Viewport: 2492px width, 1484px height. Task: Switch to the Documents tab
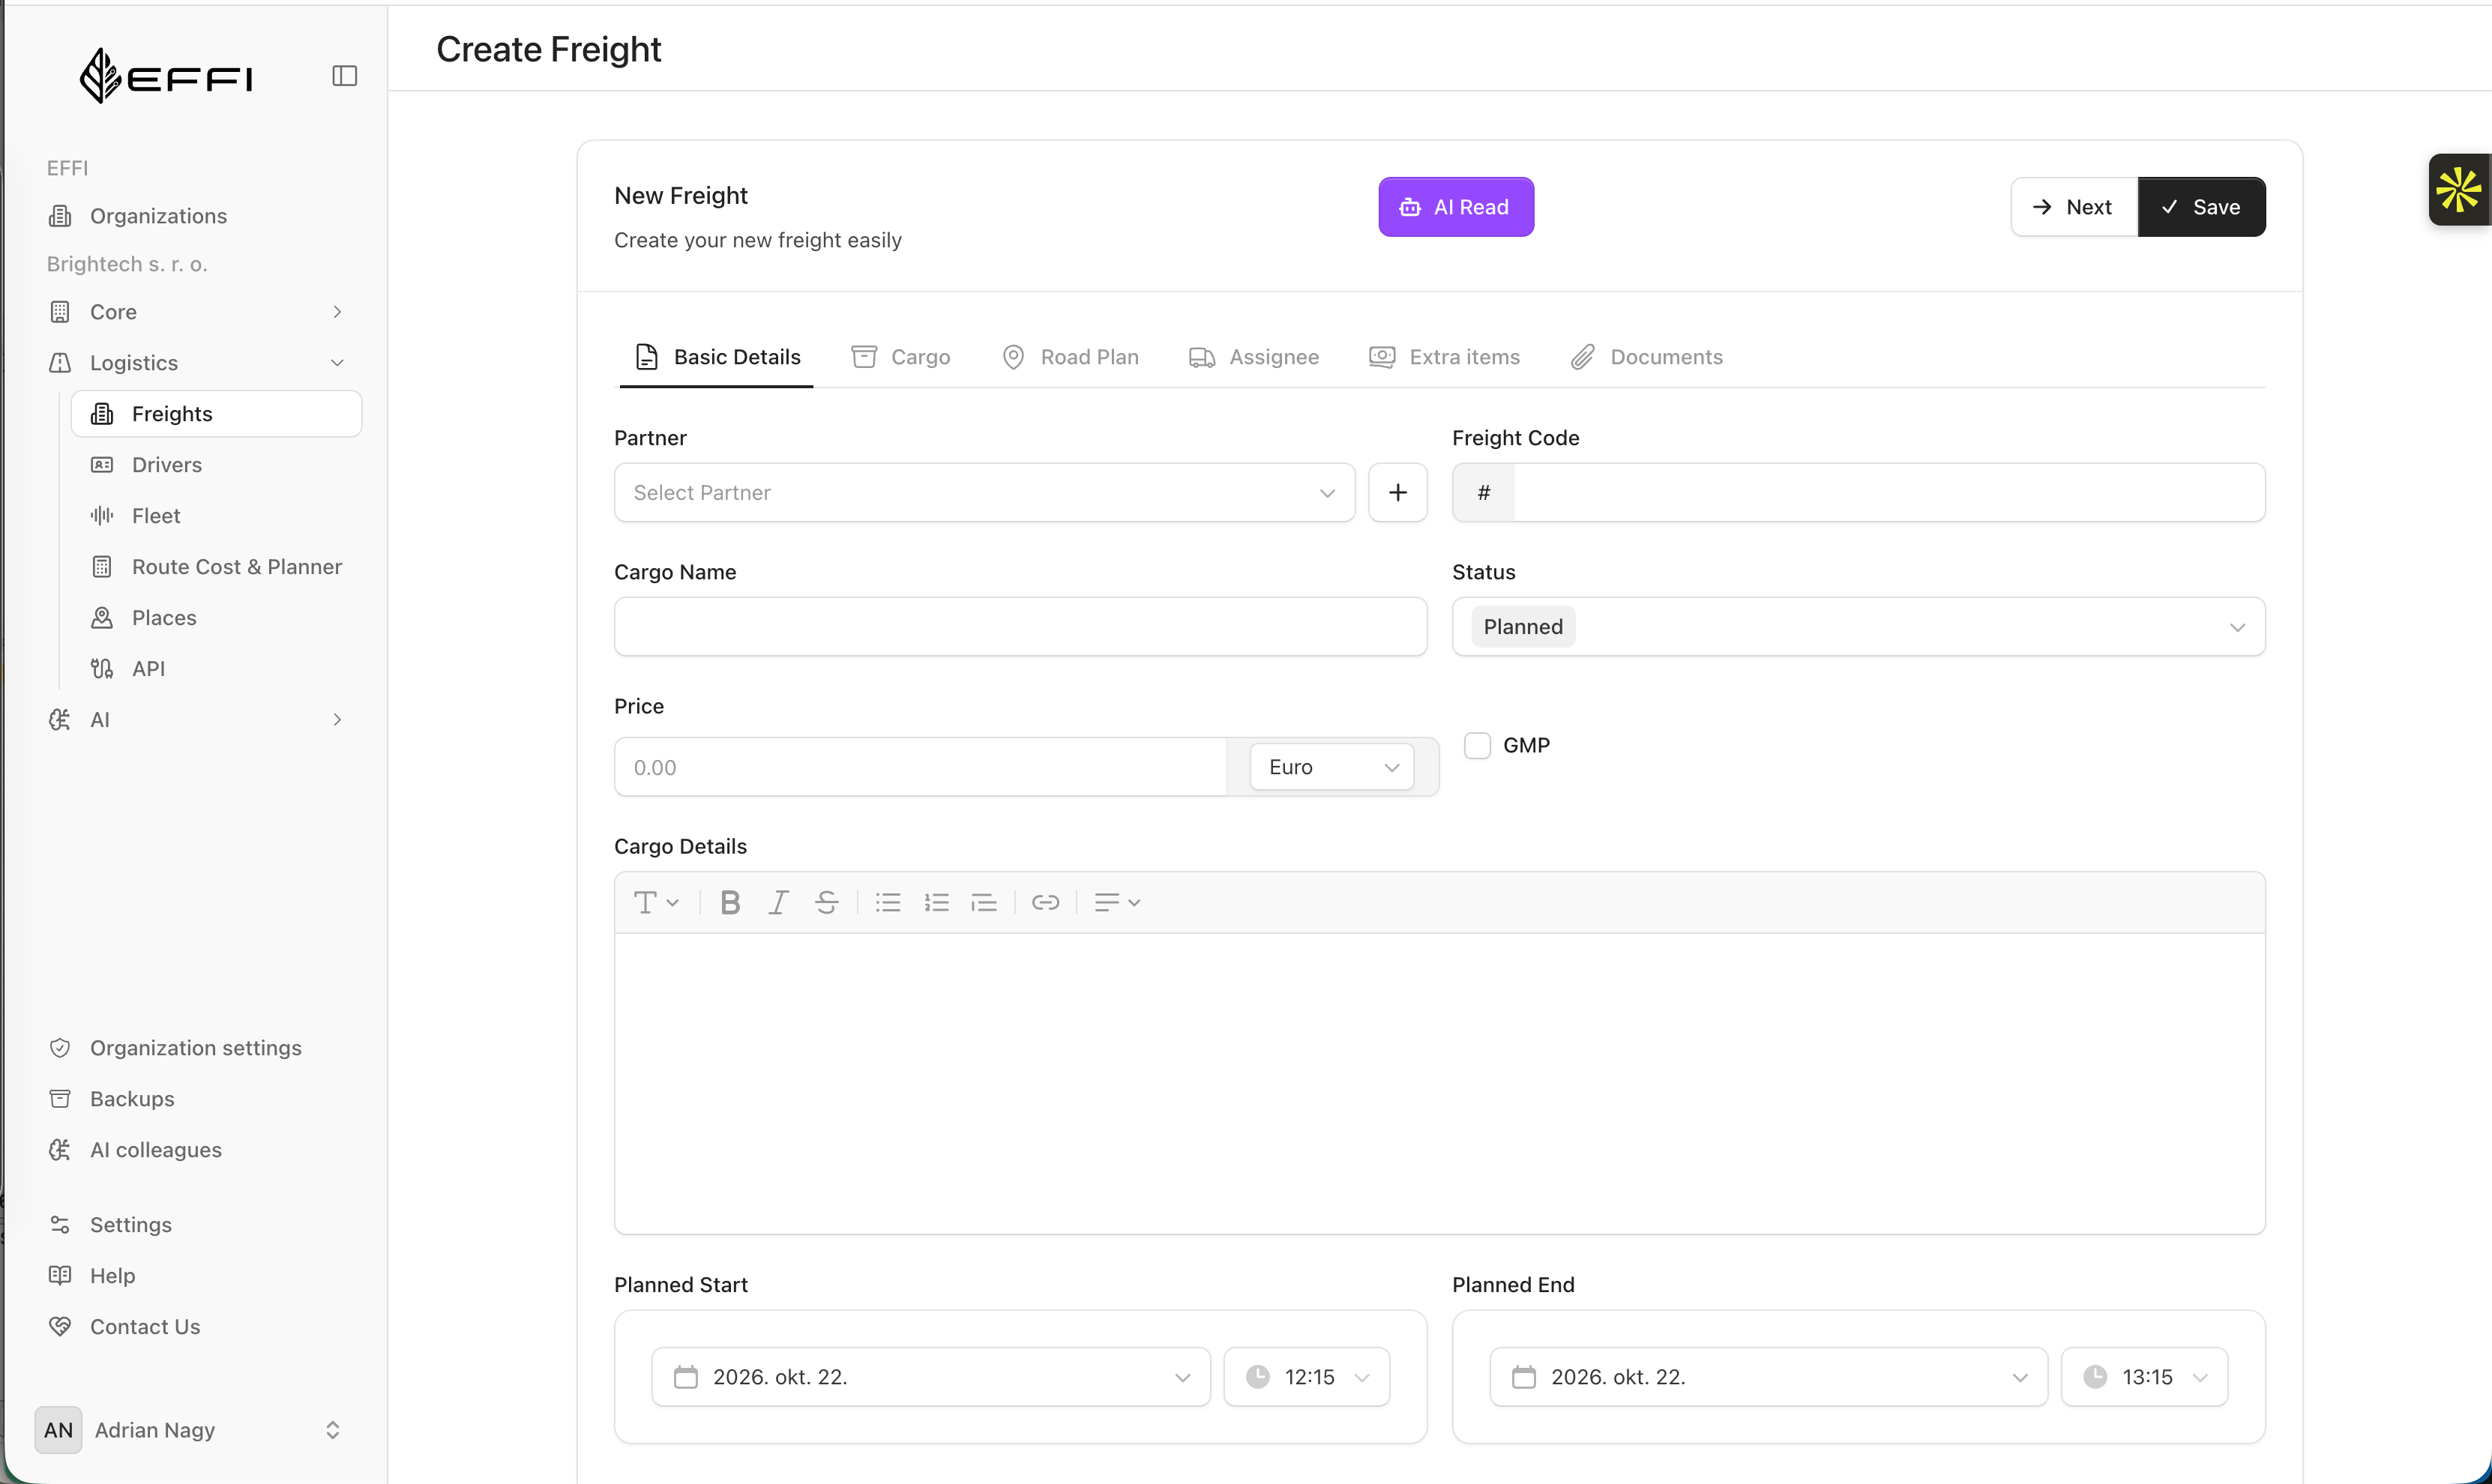click(x=1646, y=357)
